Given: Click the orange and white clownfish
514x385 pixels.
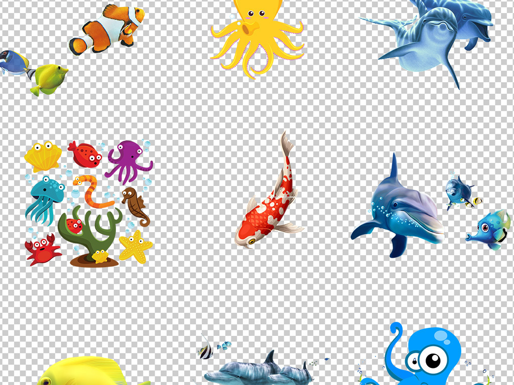Looking at the screenshot, I should [x=106, y=29].
